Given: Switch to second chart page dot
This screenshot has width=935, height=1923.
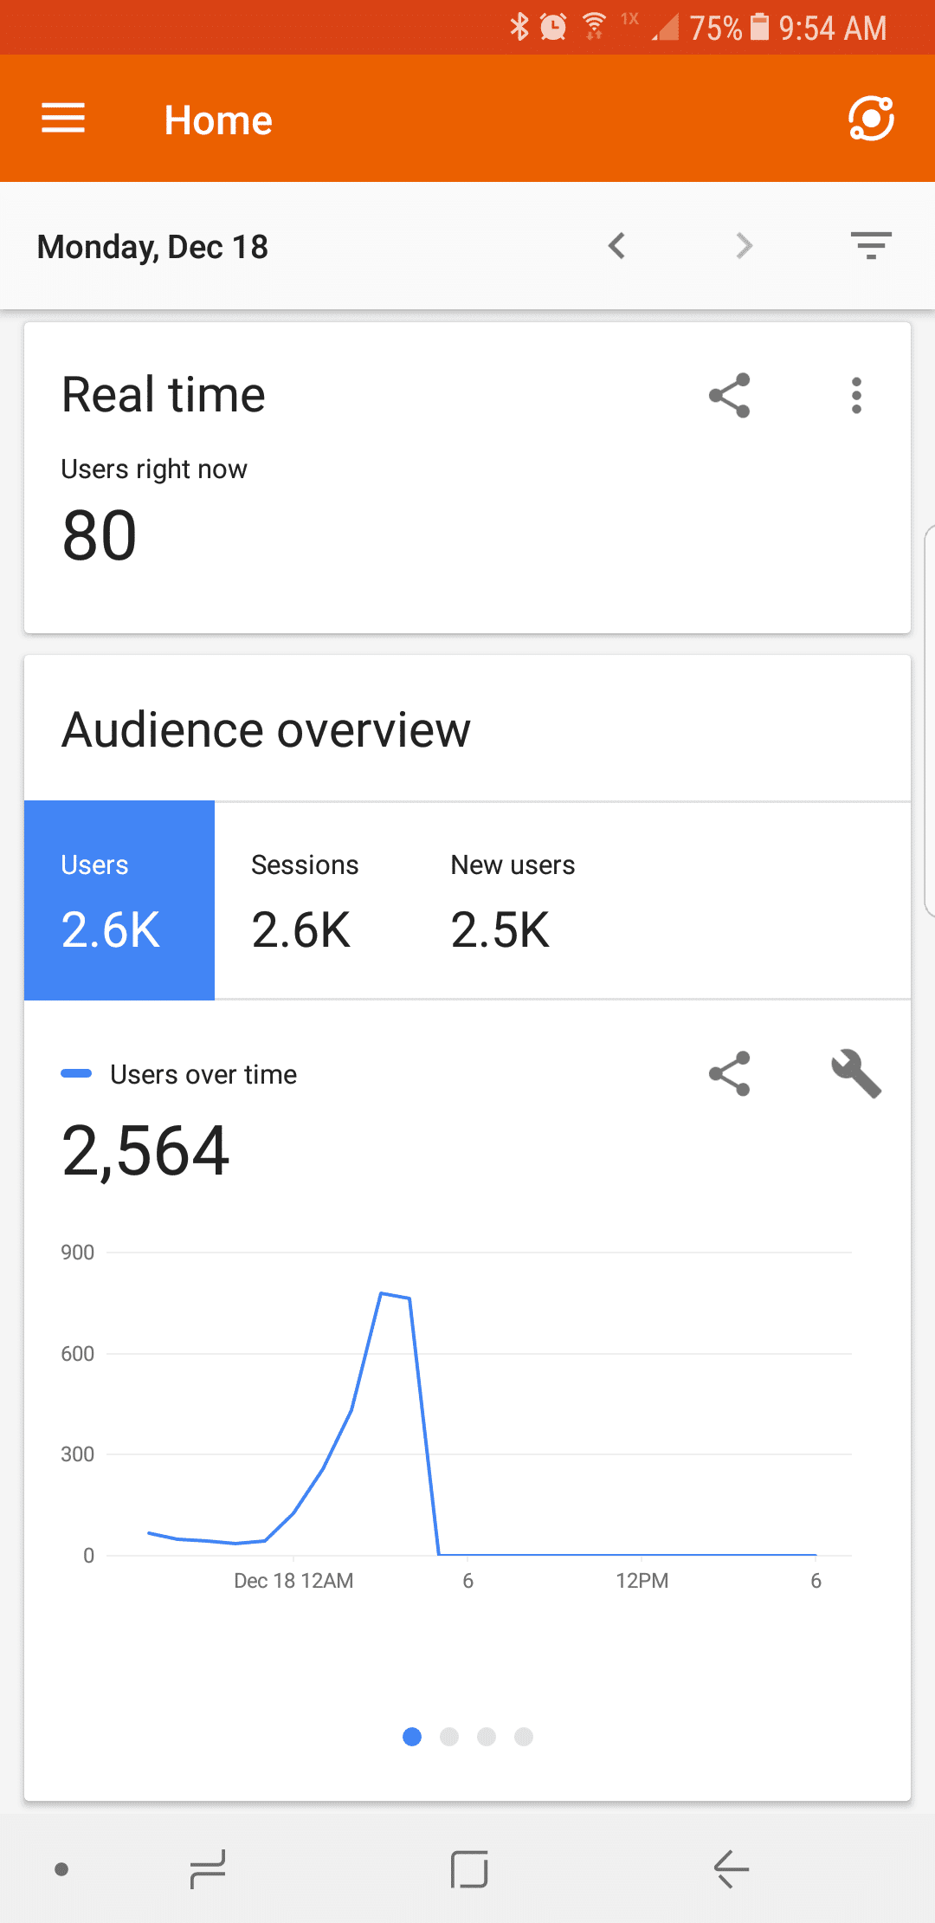Looking at the screenshot, I should (x=449, y=1737).
